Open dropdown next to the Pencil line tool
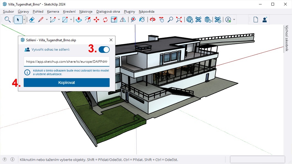Viewport: 292px width, 164px height. [47, 20]
